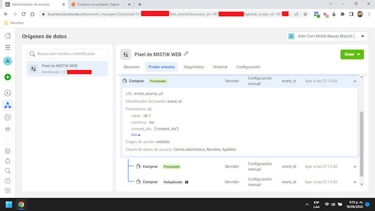Click browser back arrow
This screenshot has width=375, height=211.
[x=6, y=14]
